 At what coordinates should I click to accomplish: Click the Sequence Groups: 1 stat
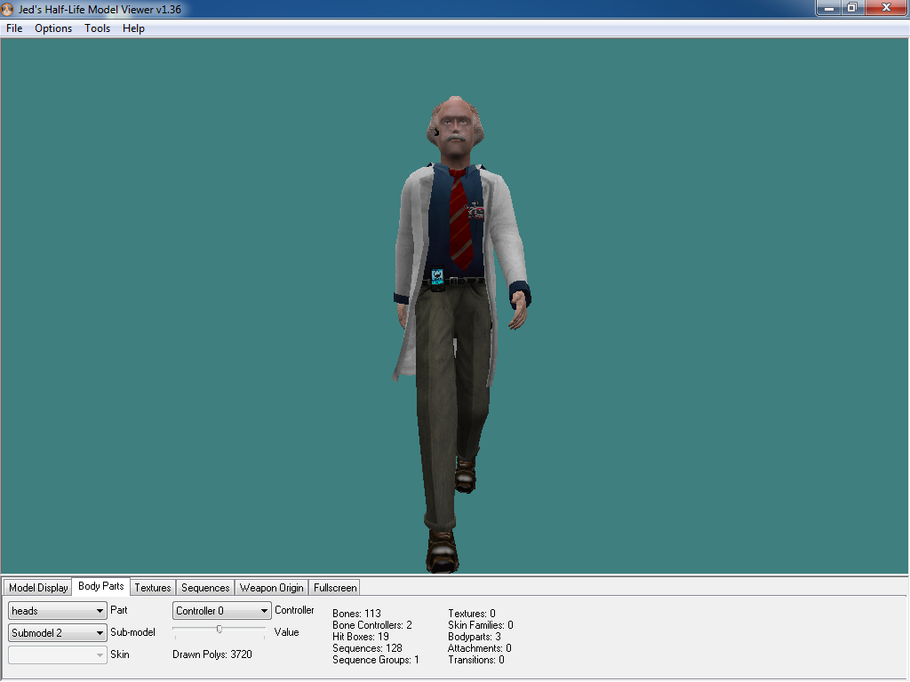[x=376, y=660]
